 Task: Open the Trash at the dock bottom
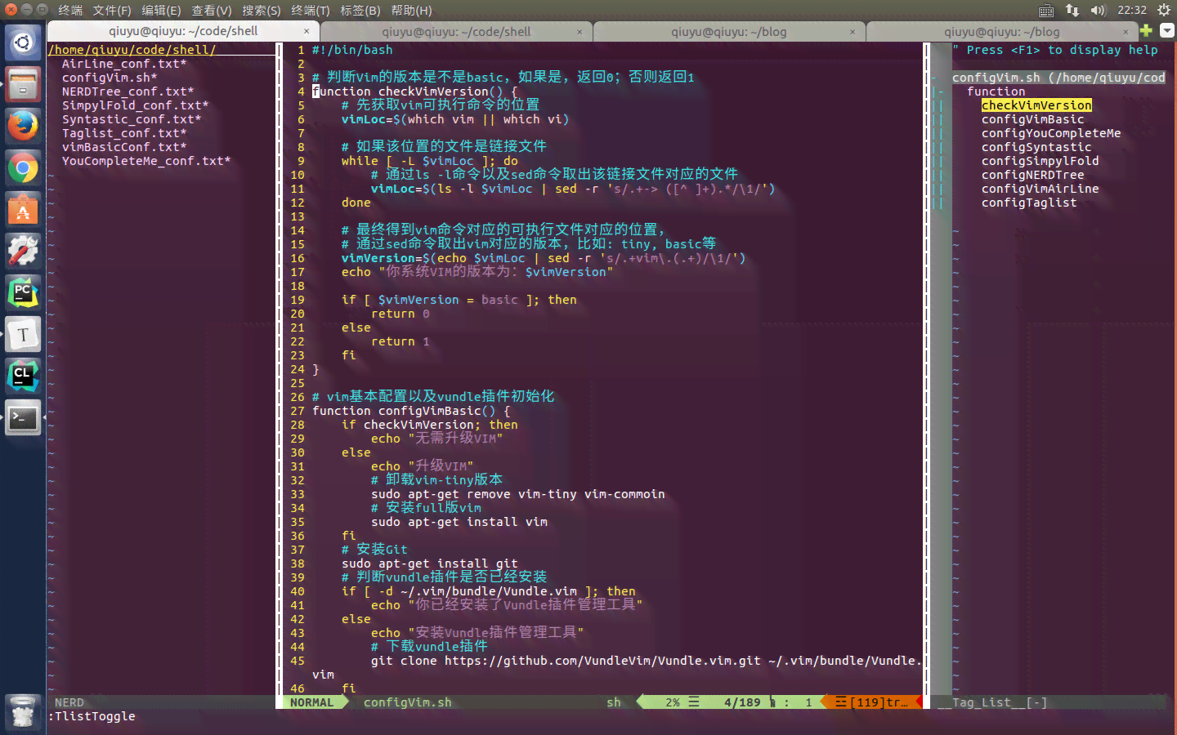23,712
